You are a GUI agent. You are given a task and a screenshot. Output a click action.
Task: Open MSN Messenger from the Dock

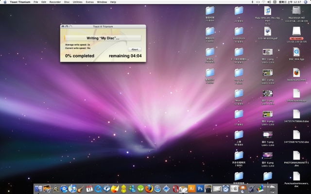(132, 189)
